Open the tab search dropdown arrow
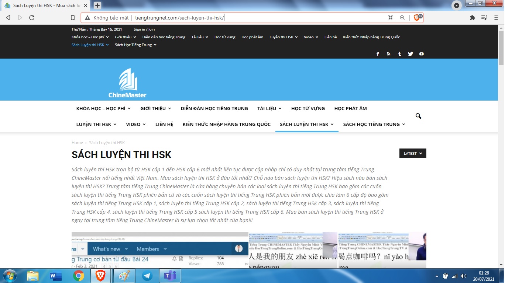The width and height of the screenshot is (505, 283). coord(457,6)
